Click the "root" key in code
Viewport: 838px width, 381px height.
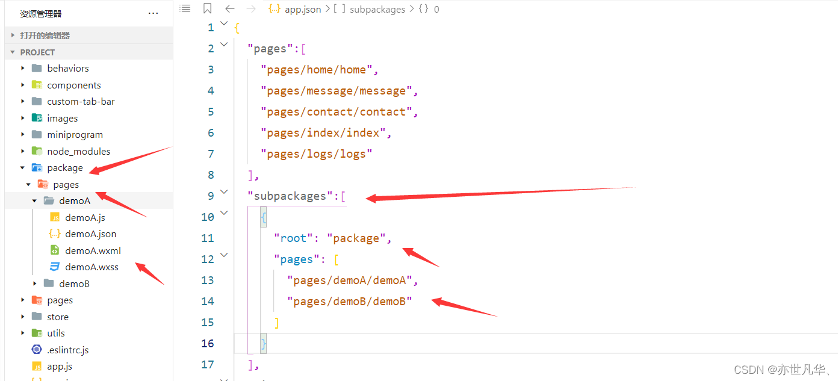(x=293, y=238)
